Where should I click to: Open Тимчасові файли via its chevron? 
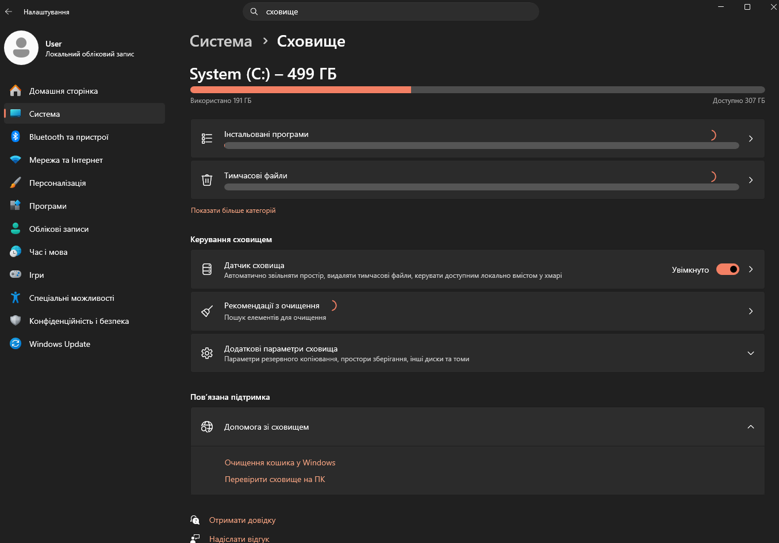pyautogui.click(x=751, y=180)
